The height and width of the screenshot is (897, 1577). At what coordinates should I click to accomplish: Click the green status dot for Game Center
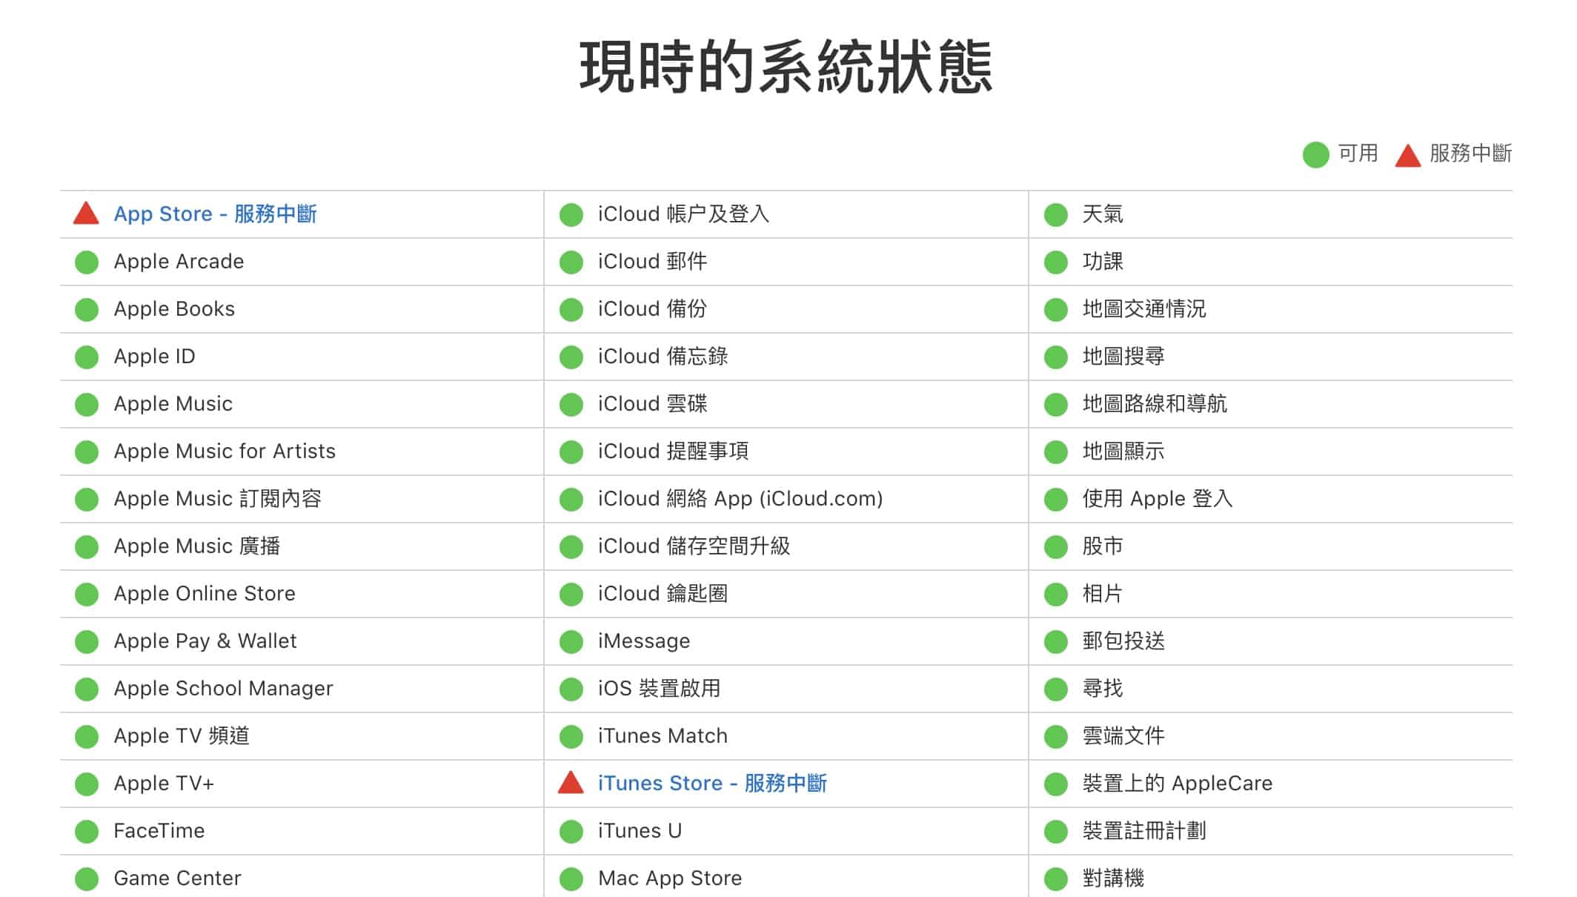tap(87, 879)
